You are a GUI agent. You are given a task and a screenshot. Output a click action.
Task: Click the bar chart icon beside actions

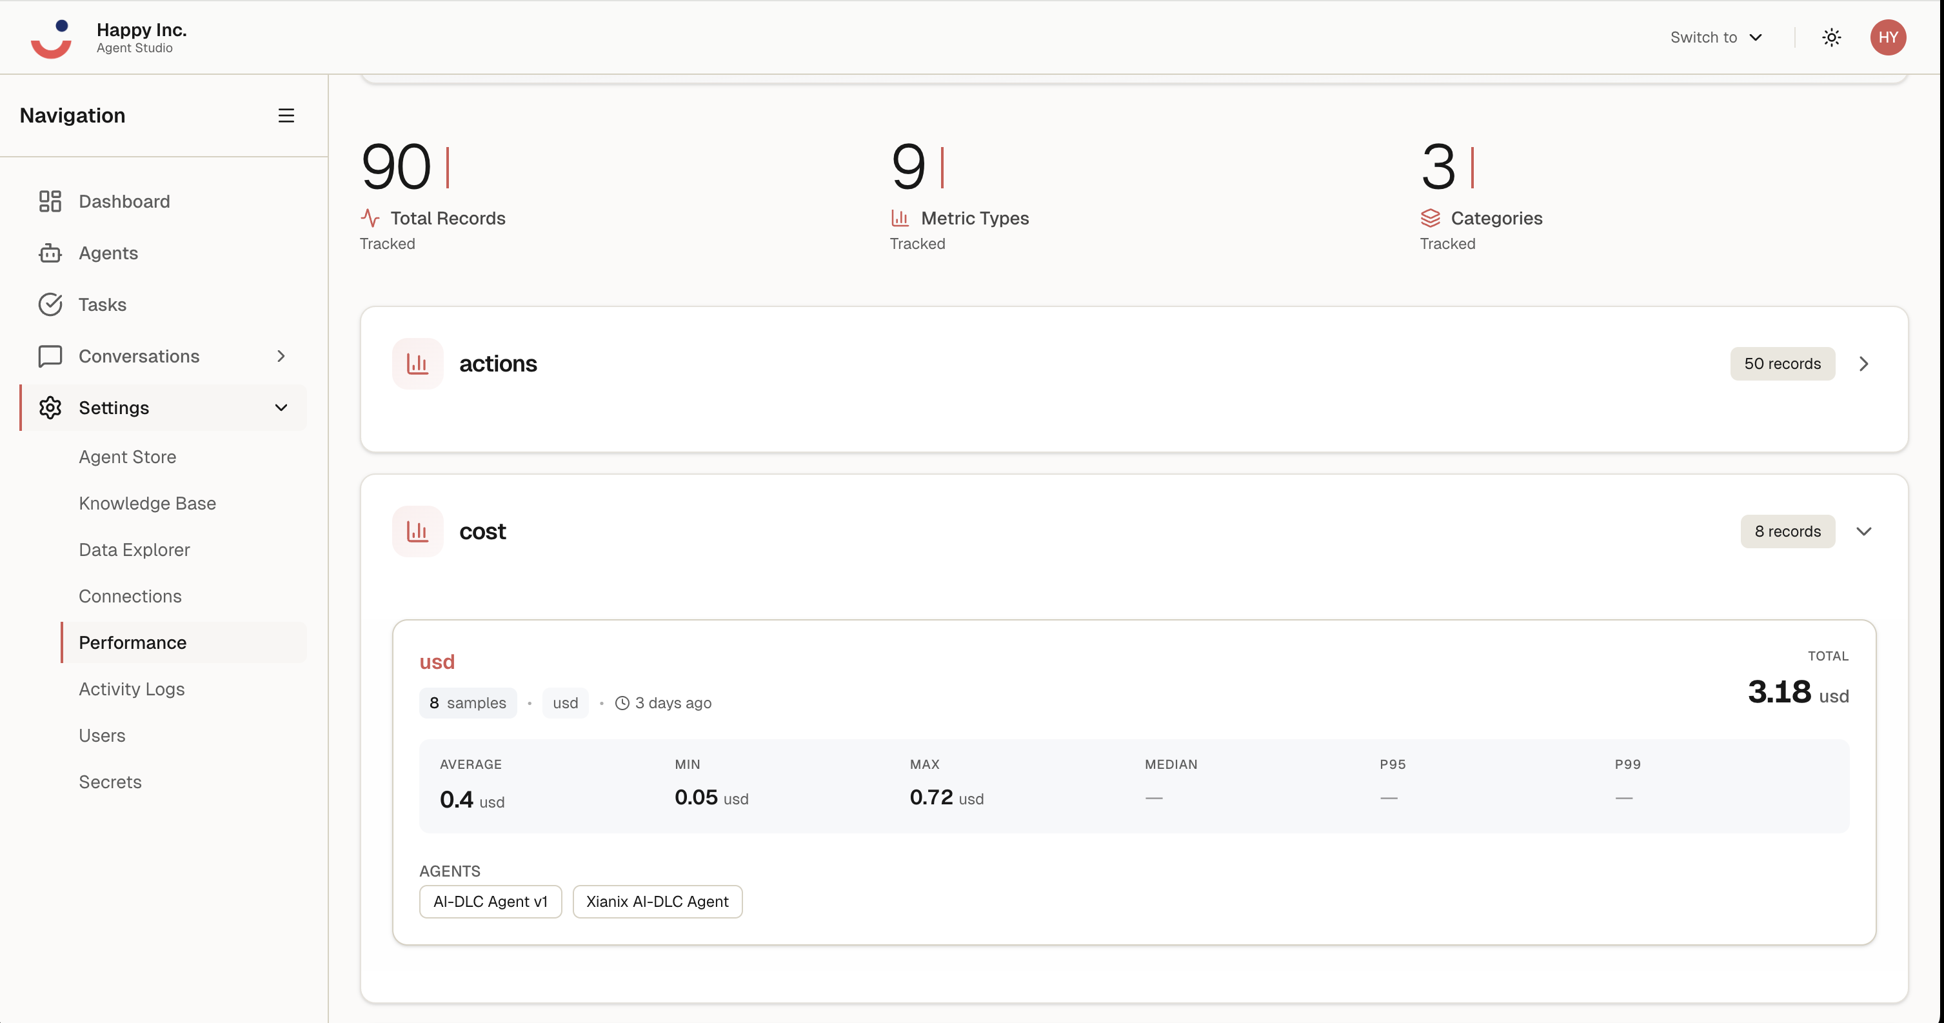click(417, 363)
